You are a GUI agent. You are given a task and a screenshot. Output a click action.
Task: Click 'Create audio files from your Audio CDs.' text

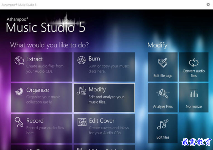(x=45, y=69)
